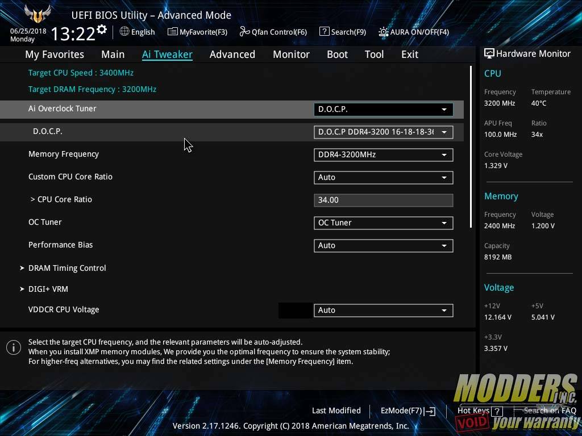Open the Tool tab
Viewport: 582px width, 436px height.
point(374,54)
